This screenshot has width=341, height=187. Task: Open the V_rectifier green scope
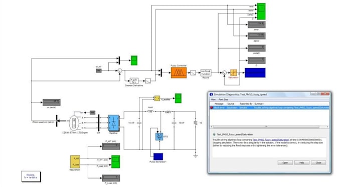pos(178,98)
